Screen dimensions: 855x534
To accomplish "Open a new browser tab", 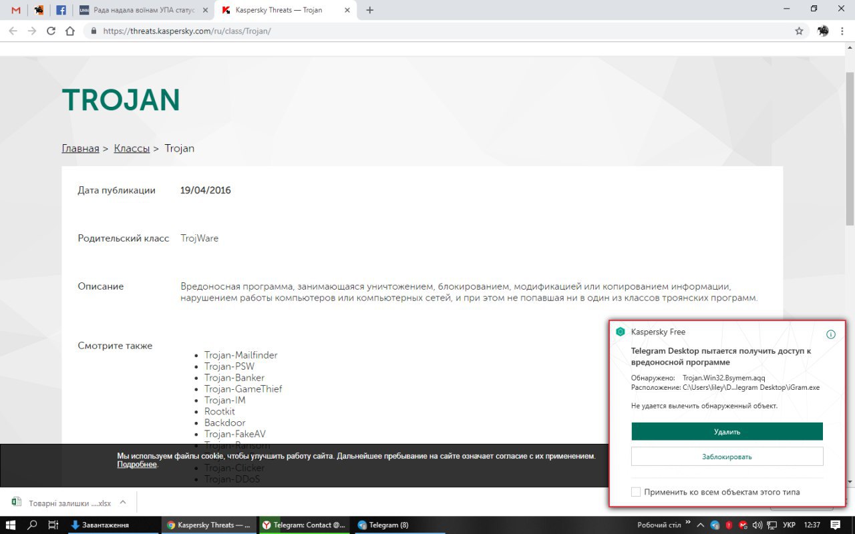I will pyautogui.click(x=370, y=10).
